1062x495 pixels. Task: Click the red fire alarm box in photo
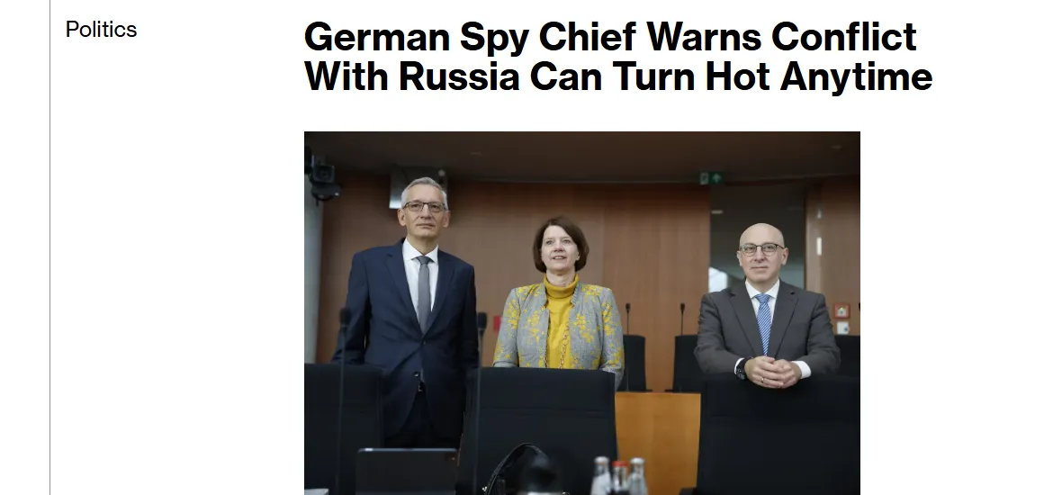click(x=841, y=310)
